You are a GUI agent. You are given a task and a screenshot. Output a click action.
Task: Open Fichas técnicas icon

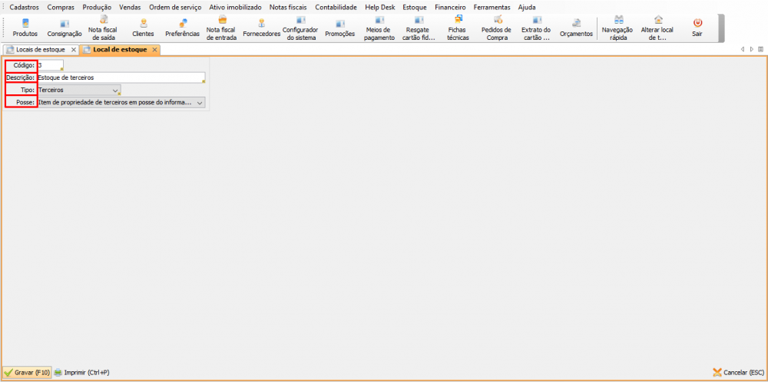458,28
